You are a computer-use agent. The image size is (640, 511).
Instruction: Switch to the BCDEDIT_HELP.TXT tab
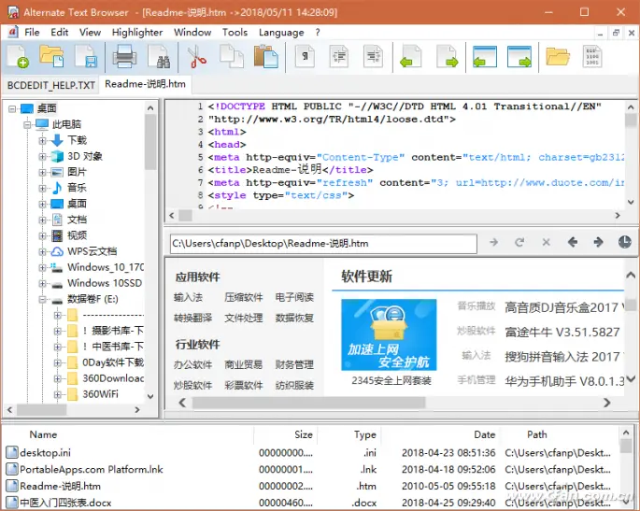click(51, 85)
